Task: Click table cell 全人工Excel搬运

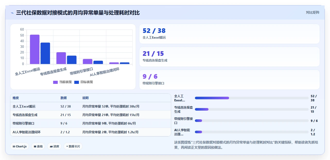Action: pos(24,106)
